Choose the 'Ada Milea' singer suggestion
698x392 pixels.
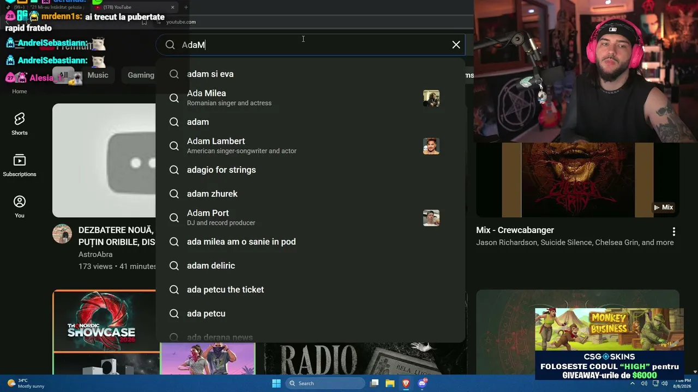pos(310,98)
